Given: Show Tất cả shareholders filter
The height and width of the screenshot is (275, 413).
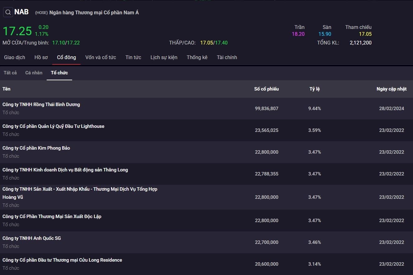Looking at the screenshot, I should pyautogui.click(x=10, y=72).
